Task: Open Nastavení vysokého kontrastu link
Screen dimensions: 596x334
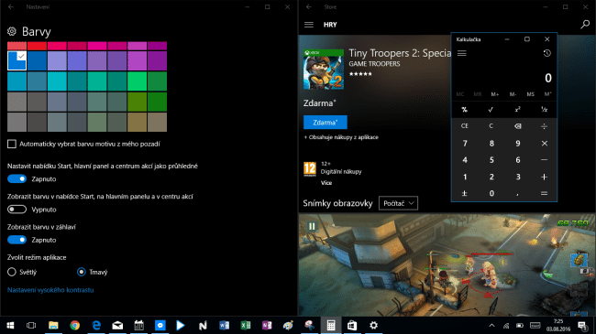Action: (50, 290)
